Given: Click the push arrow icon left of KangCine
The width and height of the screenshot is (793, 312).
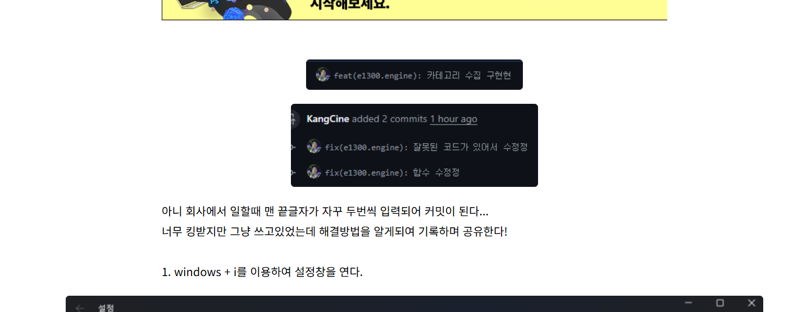Looking at the screenshot, I should [294, 120].
